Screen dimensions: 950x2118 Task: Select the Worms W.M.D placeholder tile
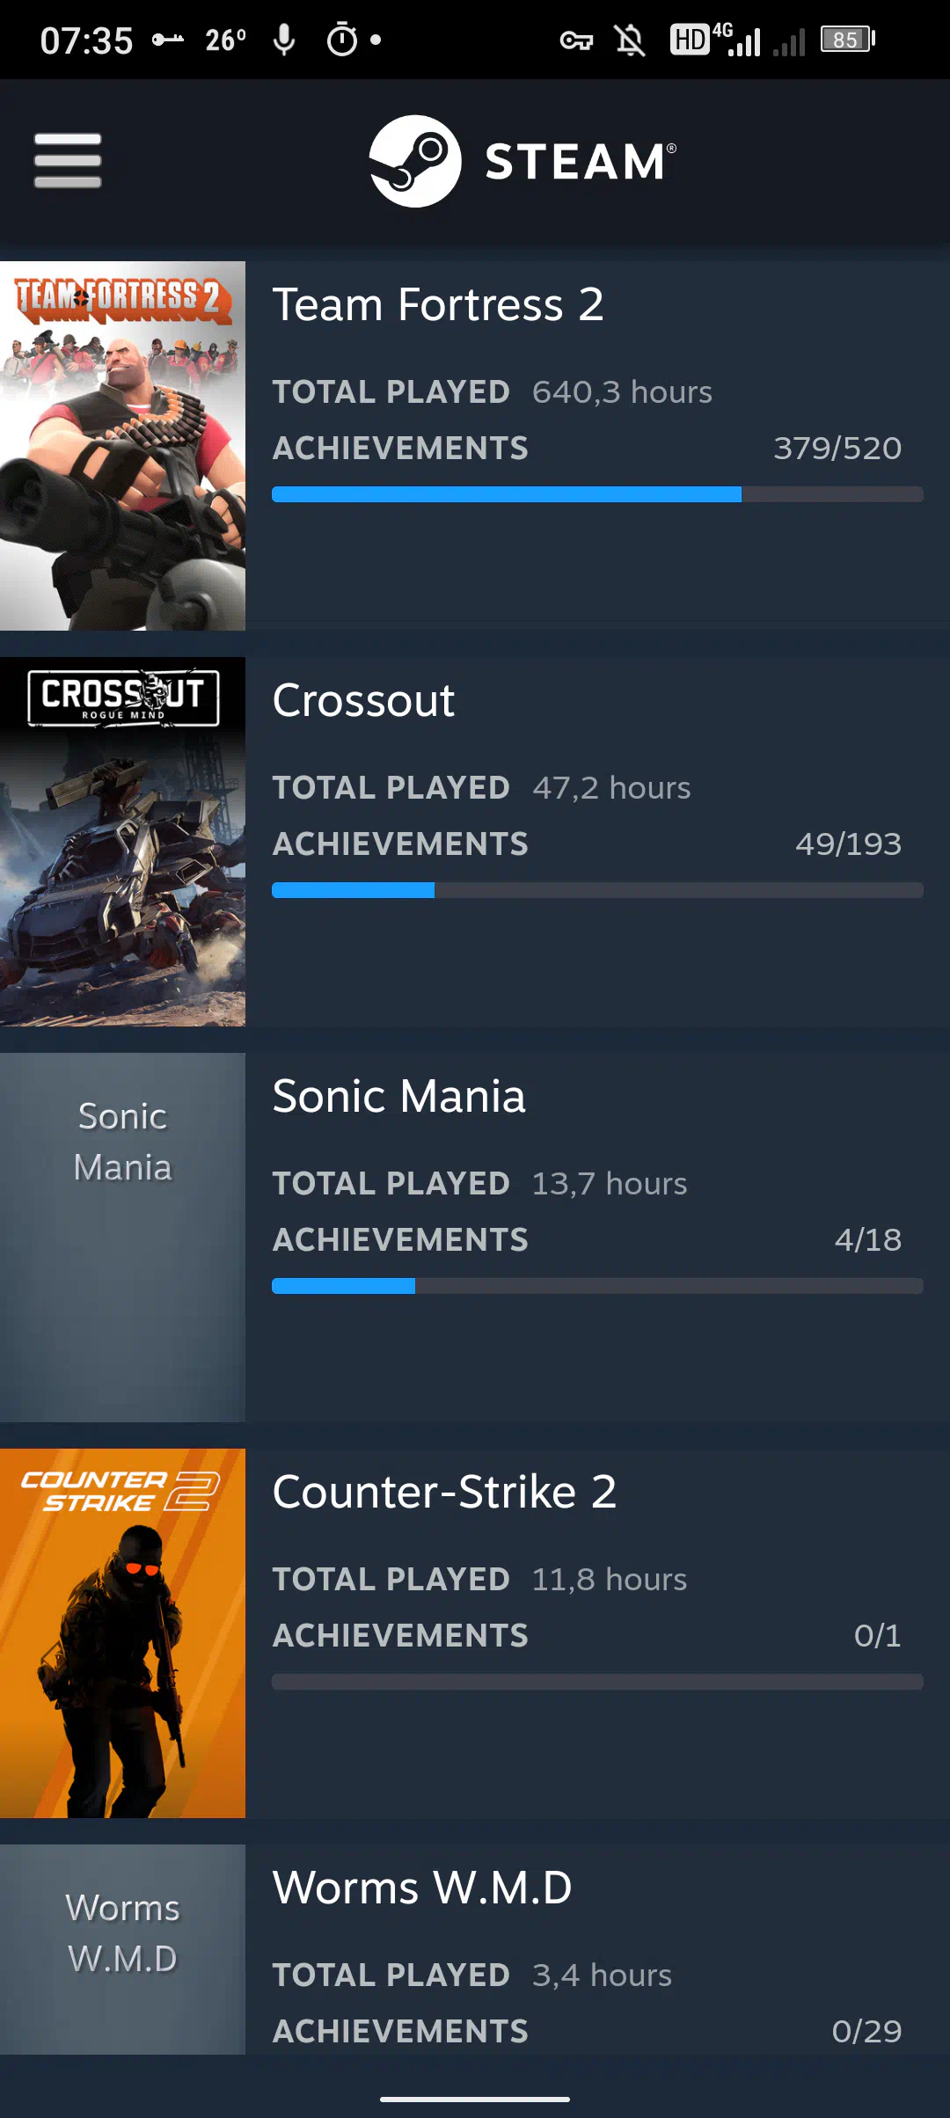point(122,1948)
